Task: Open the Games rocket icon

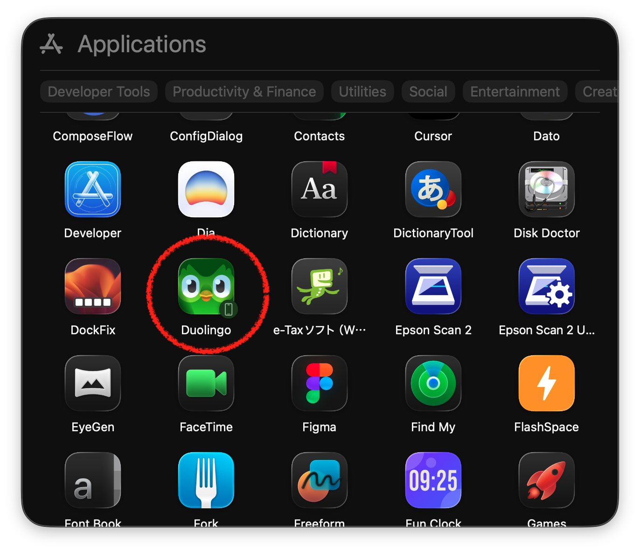Action: tap(547, 480)
